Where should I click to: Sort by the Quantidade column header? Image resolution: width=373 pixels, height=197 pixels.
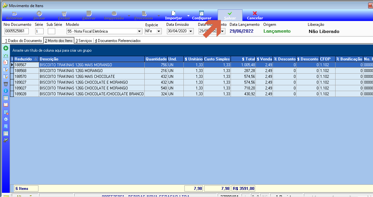156,59
